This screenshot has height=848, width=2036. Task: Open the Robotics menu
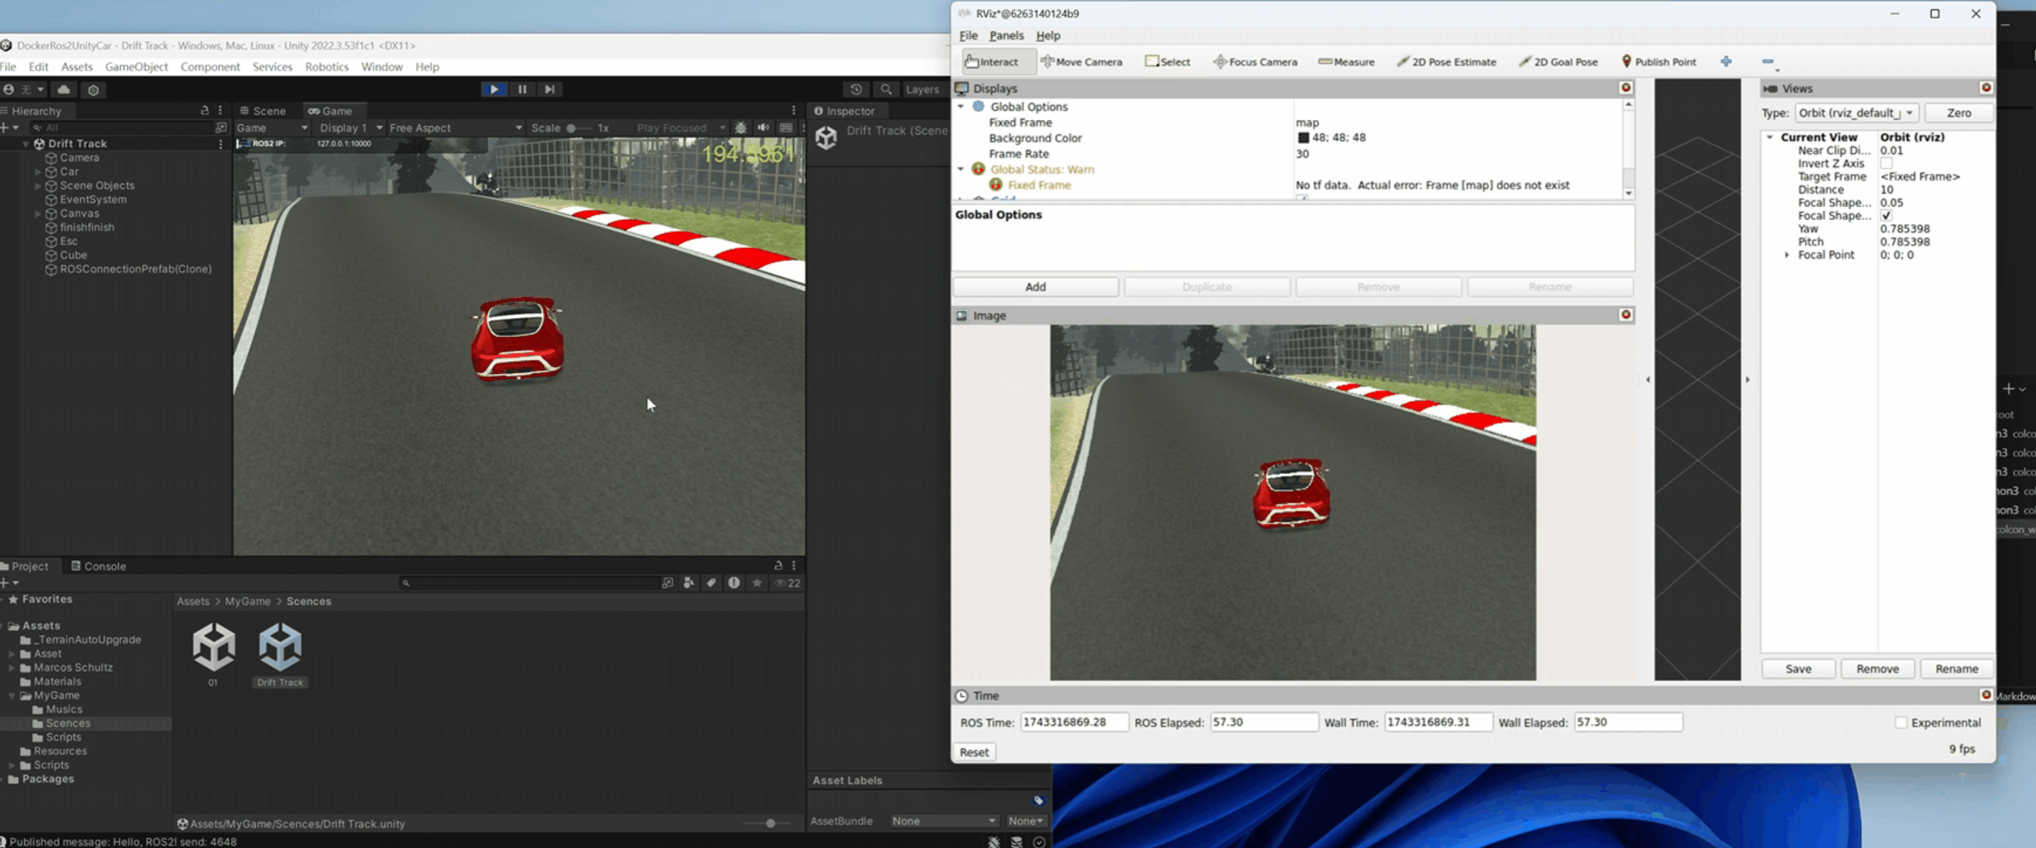coord(326,67)
